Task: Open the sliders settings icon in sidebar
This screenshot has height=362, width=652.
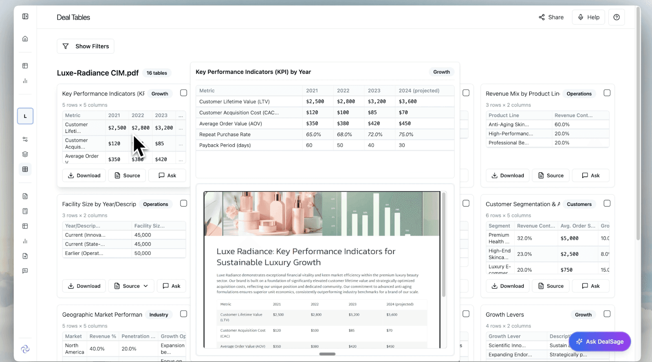Action: 25,139
